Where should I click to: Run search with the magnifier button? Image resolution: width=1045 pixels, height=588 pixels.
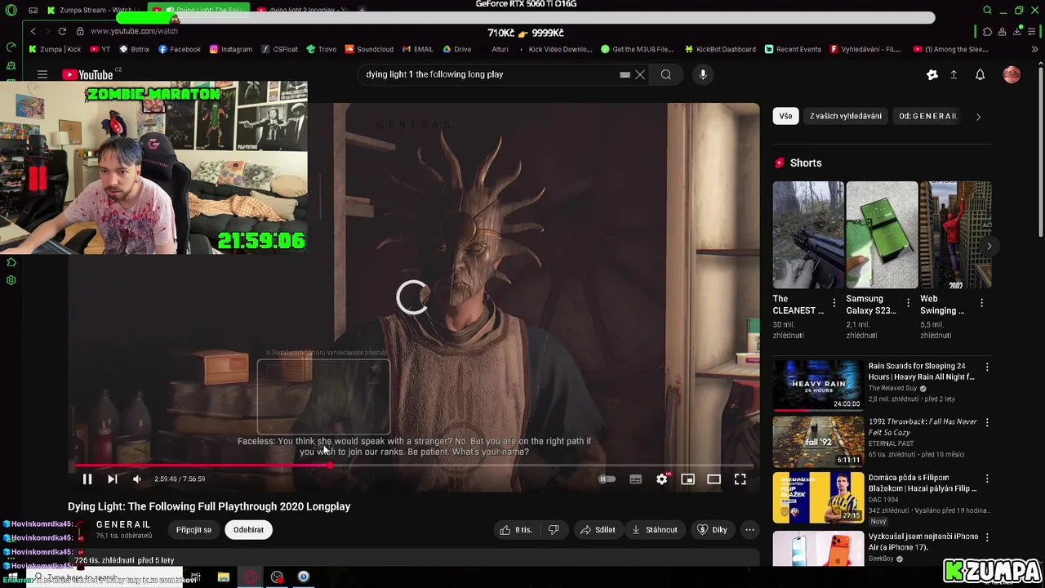(666, 74)
